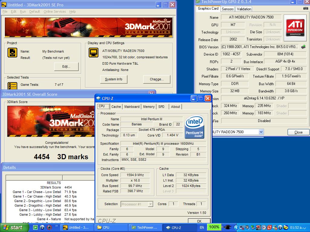
Task: Click the Memory Size value 32 MB
Action: tap(235, 91)
